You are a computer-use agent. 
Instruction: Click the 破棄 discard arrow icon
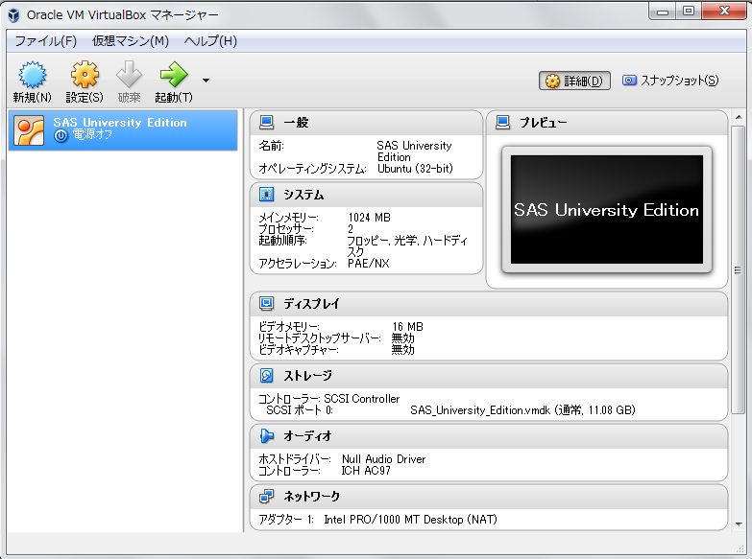129,75
